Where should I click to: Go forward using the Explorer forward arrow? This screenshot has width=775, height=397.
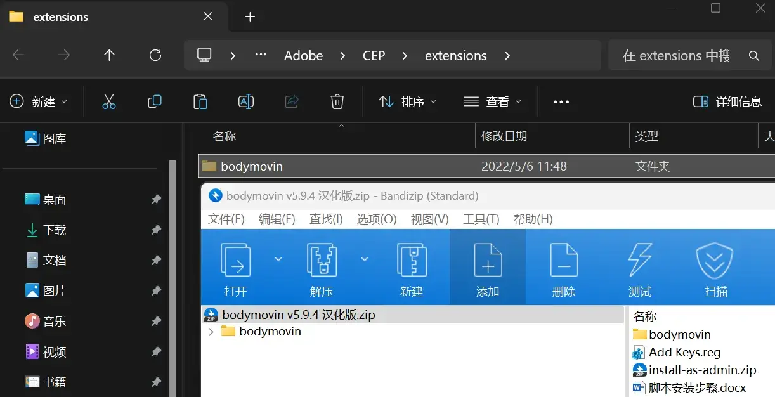point(64,55)
